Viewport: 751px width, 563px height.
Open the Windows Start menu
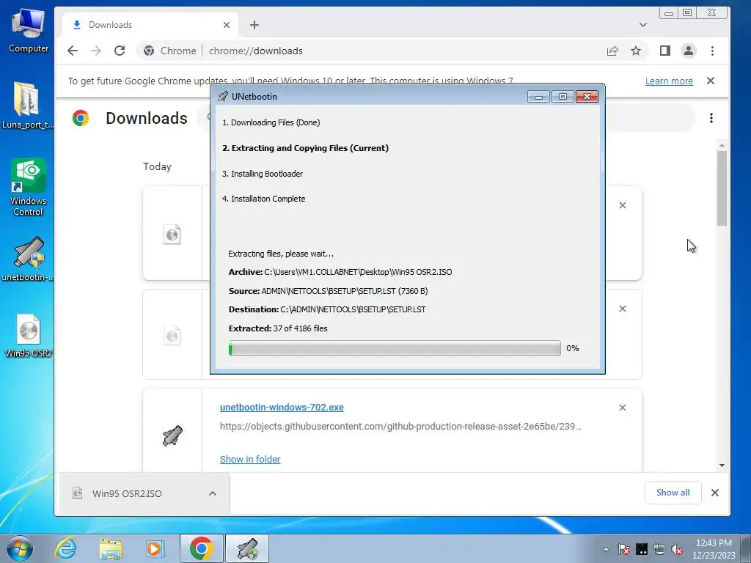click(20, 548)
